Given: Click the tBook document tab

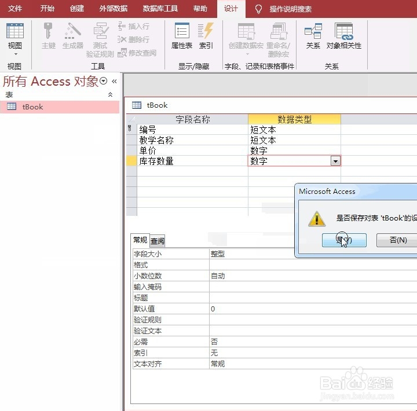Looking at the screenshot, I should tap(150, 105).
